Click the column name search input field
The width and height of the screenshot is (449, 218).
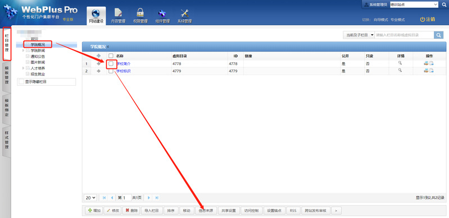tap(404, 35)
